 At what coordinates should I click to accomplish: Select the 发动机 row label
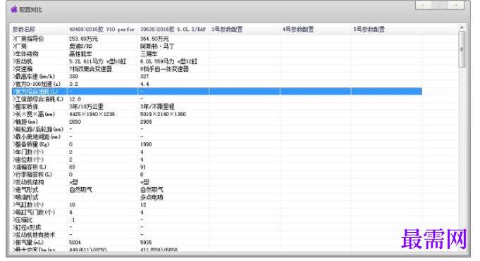pyautogui.click(x=23, y=61)
